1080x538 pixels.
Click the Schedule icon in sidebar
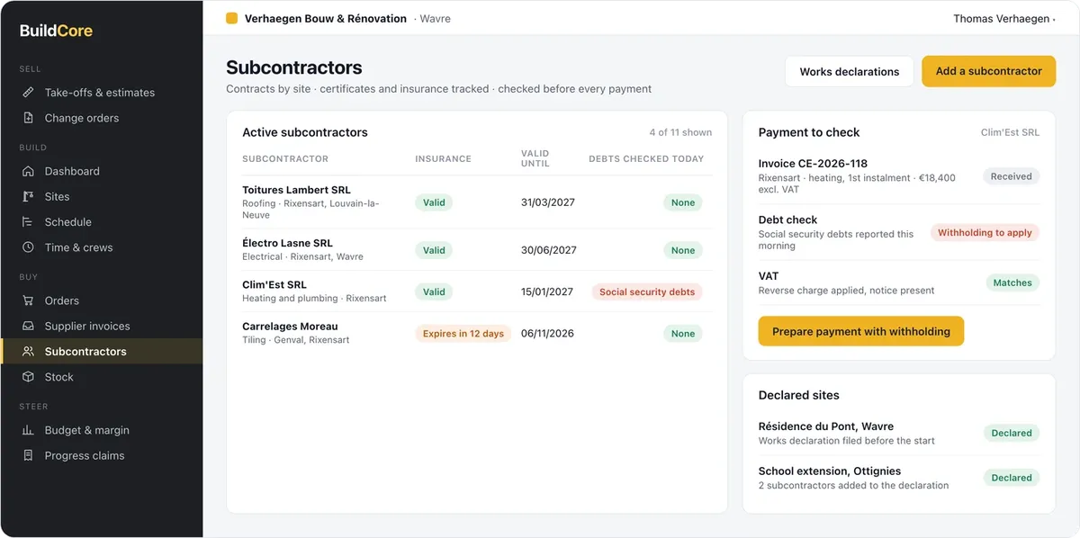[28, 221]
